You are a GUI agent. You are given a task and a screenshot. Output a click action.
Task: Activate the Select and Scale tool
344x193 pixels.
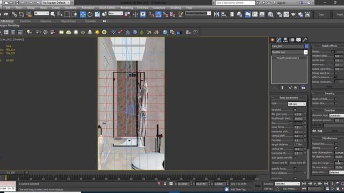tap(97, 14)
